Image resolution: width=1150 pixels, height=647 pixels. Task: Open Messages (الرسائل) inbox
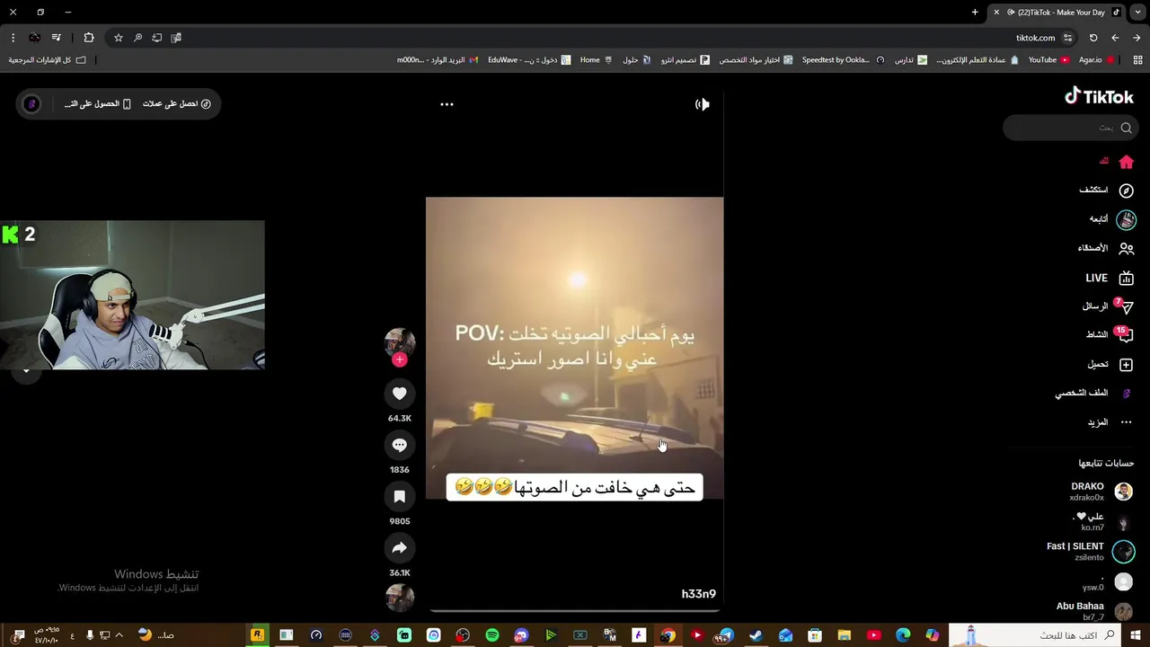pos(1108,306)
